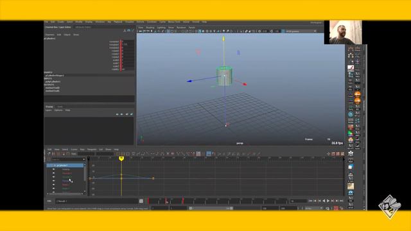Toggle Rotate X eye icon in outliner
Screen dimensions: 411x231
click(54, 185)
